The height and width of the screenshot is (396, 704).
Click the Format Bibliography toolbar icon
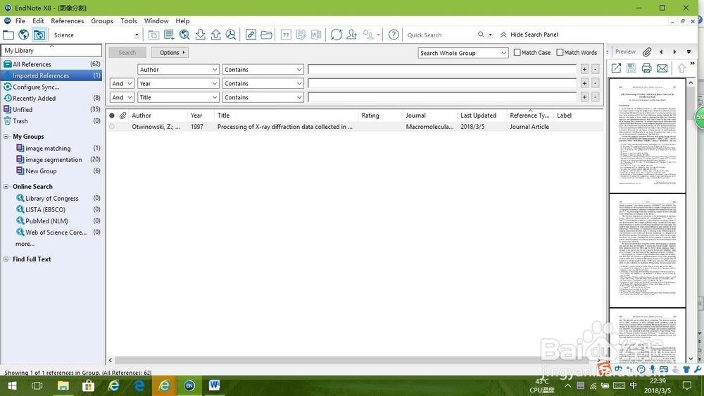301,35
